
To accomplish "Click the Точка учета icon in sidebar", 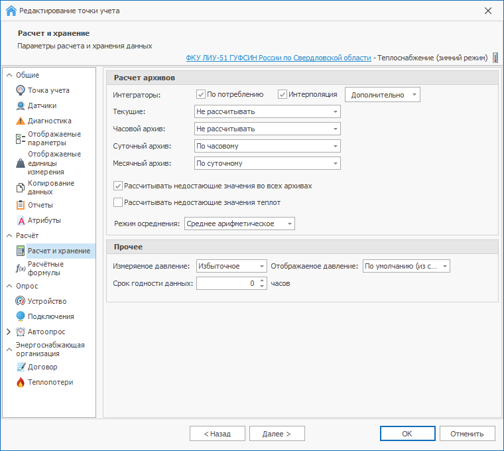I will [21, 90].
